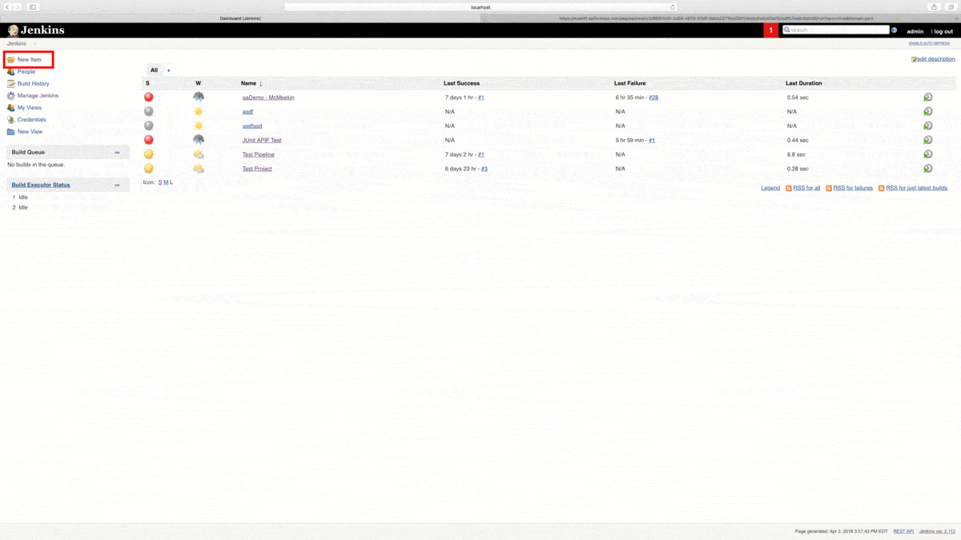Click the Name column sort arrow
Screen dimensions: 961x540
(x=260, y=82)
